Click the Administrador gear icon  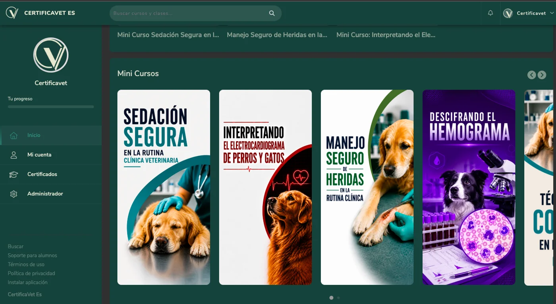click(14, 194)
